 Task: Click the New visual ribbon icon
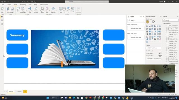(x=8, y=10)
